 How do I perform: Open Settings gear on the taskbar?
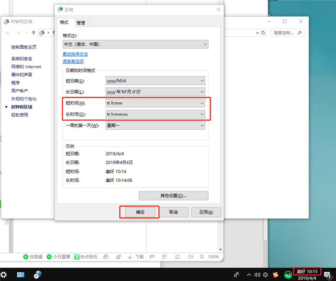(x=4, y=275)
